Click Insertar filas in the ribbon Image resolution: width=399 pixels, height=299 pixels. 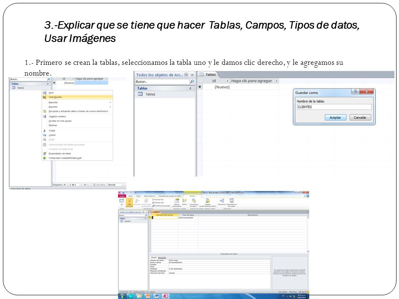coord(158,200)
